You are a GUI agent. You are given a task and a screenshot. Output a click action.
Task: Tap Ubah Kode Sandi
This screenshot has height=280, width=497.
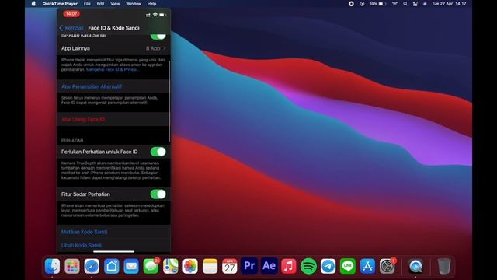pyautogui.click(x=82, y=245)
